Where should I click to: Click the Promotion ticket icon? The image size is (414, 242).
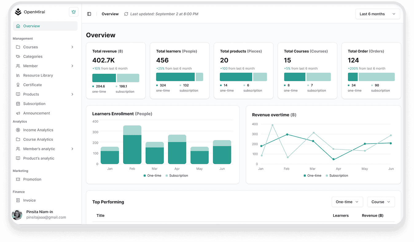(x=18, y=179)
